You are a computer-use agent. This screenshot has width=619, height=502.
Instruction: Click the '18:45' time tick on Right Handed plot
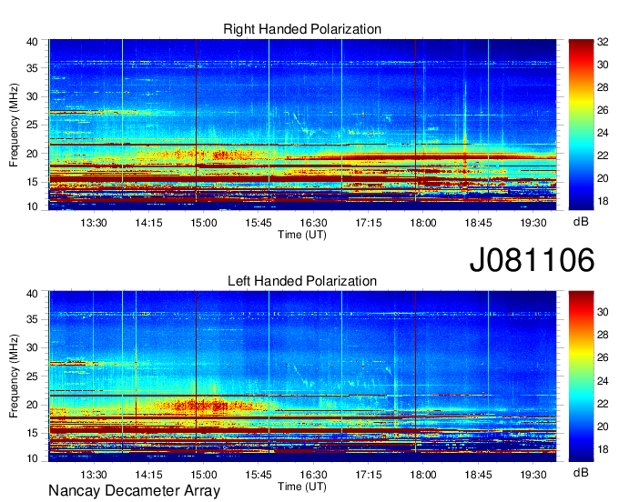(478, 223)
